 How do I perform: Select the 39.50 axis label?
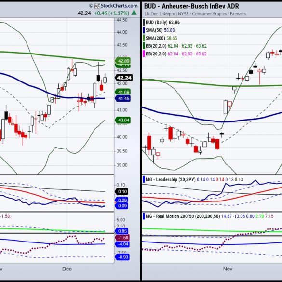pos(122,151)
